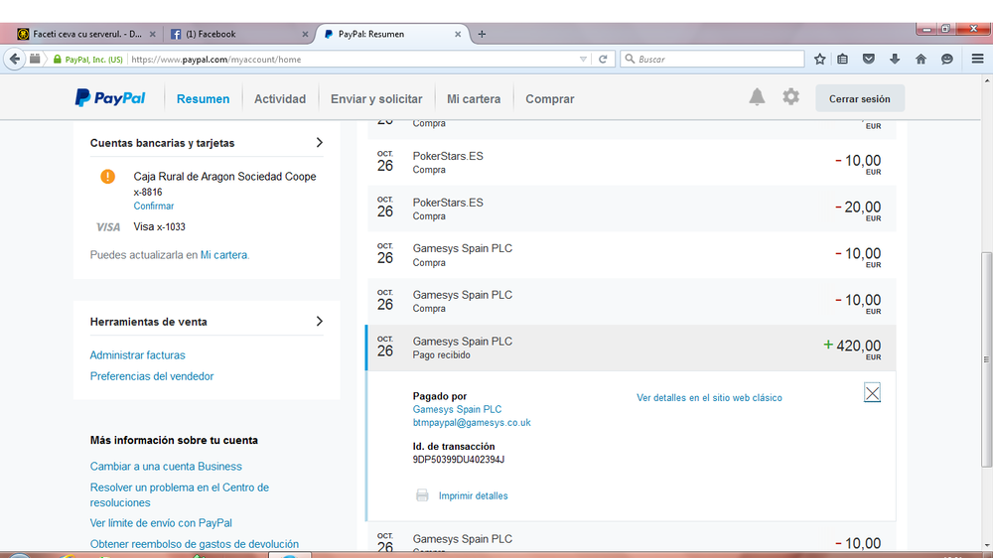Screen dimensions: 993x558
Task: Go to Firefox home page icon
Action: [921, 60]
